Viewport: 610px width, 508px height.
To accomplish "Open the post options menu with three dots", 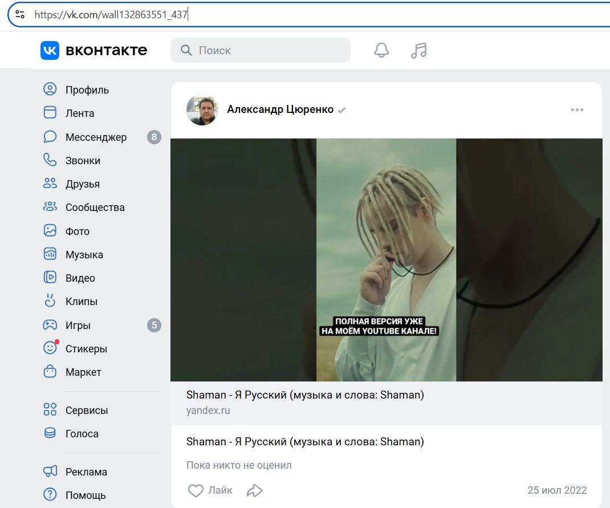I will point(578,109).
